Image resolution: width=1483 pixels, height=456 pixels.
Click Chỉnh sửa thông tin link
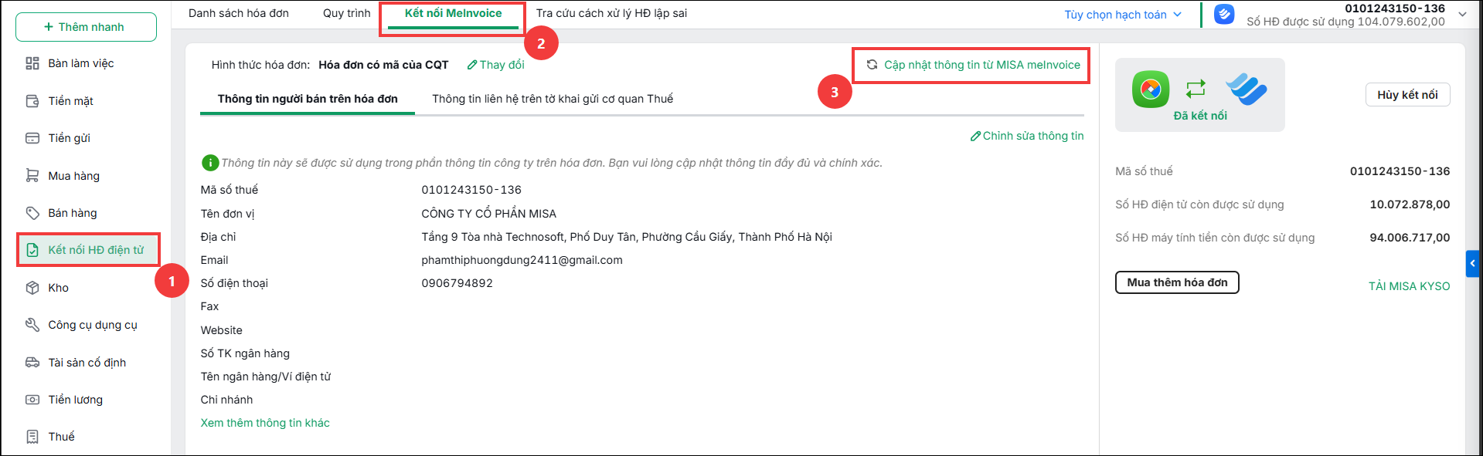click(1033, 136)
